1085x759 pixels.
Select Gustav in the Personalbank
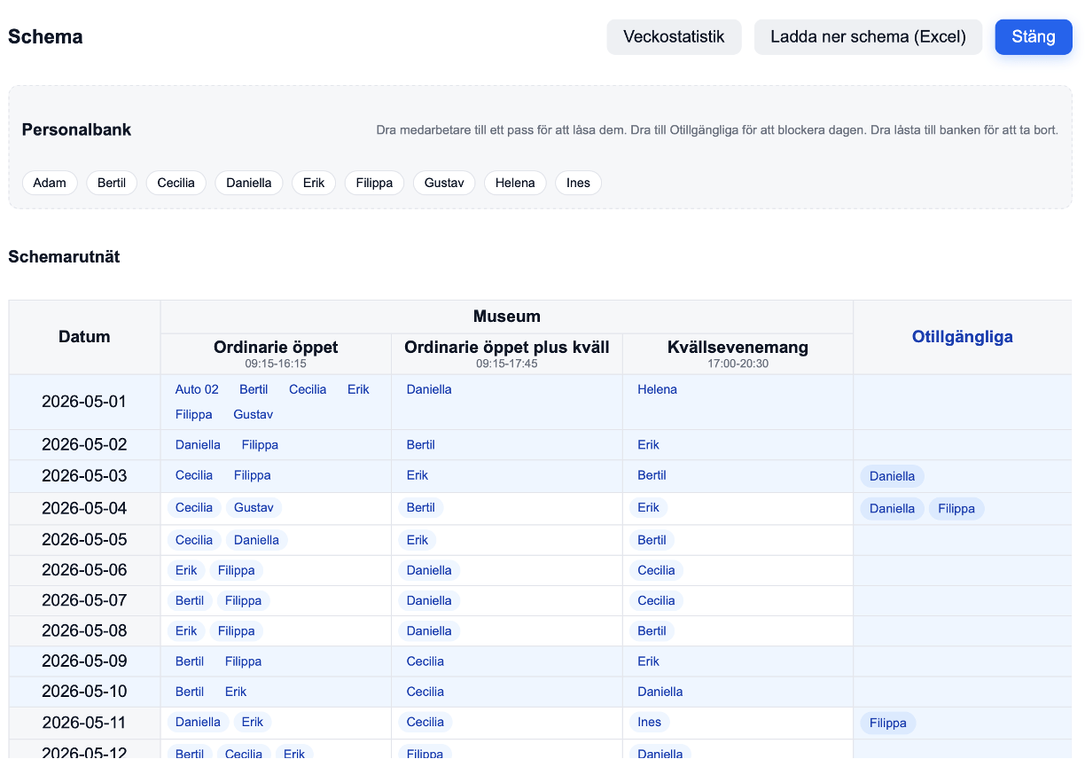[443, 183]
